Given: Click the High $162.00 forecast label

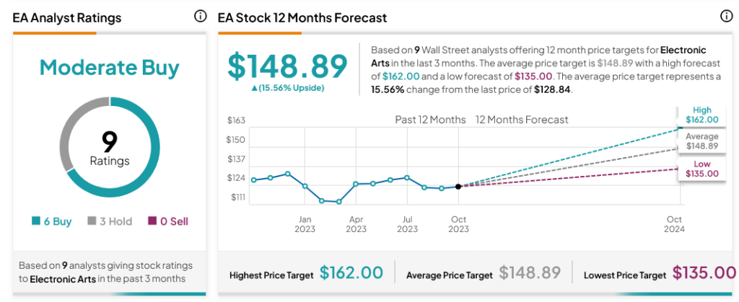Looking at the screenshot, I should click(x=701, y=115).
